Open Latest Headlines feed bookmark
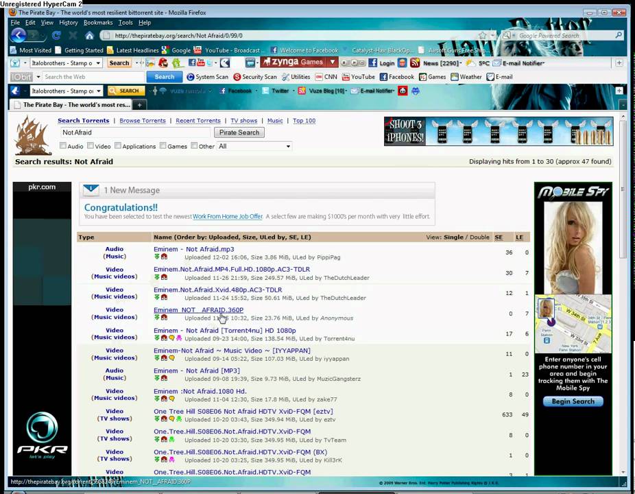635x494 pixels. (133, 50)
